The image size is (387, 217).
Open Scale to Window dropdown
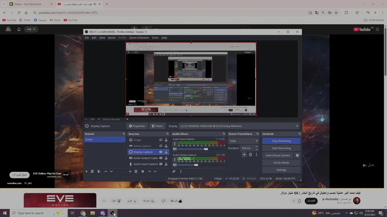coord(115,119)
